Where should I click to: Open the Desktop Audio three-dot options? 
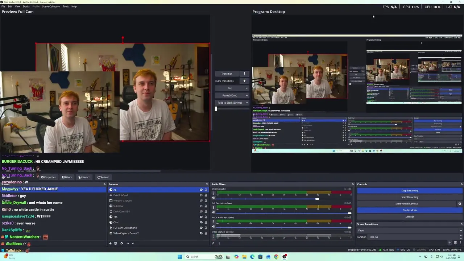point(214,194)
